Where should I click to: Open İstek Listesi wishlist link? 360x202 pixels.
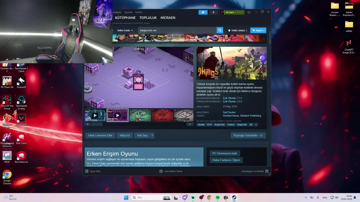237,30
